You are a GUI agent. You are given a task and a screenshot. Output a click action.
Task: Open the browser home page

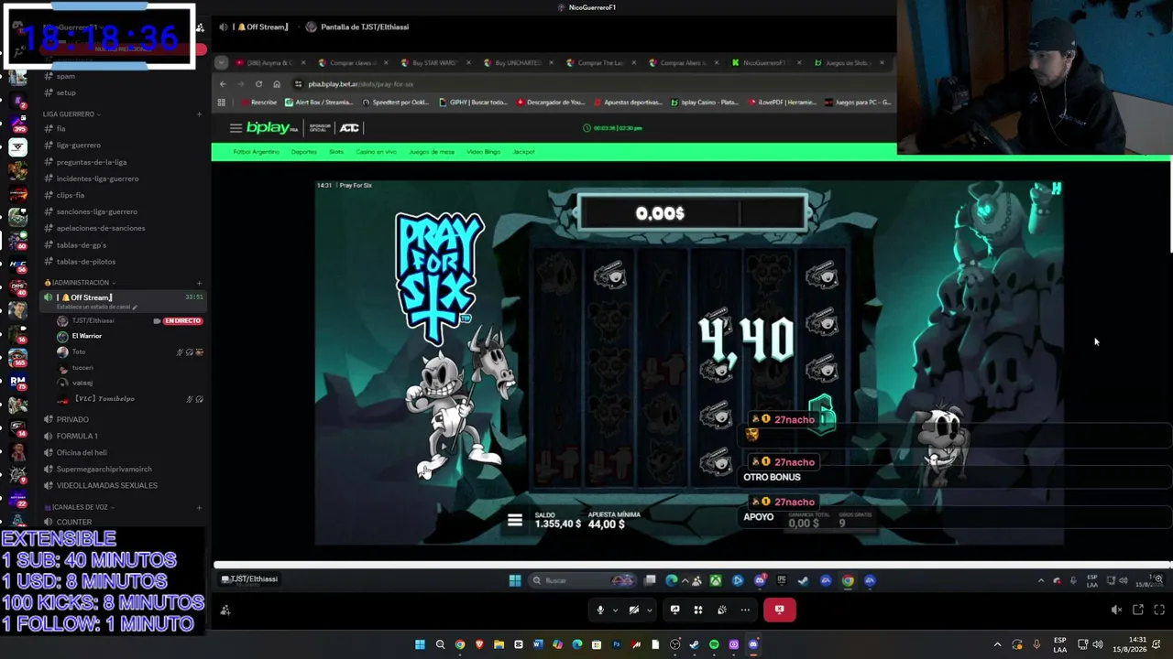pyautogui.click(x=277, y=84)
